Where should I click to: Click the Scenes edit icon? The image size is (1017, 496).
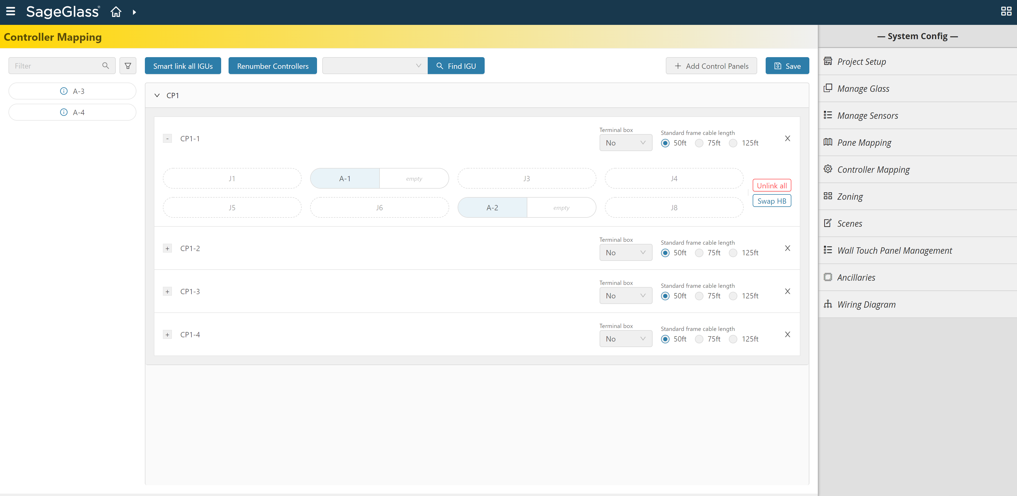[x=828, y=223]
